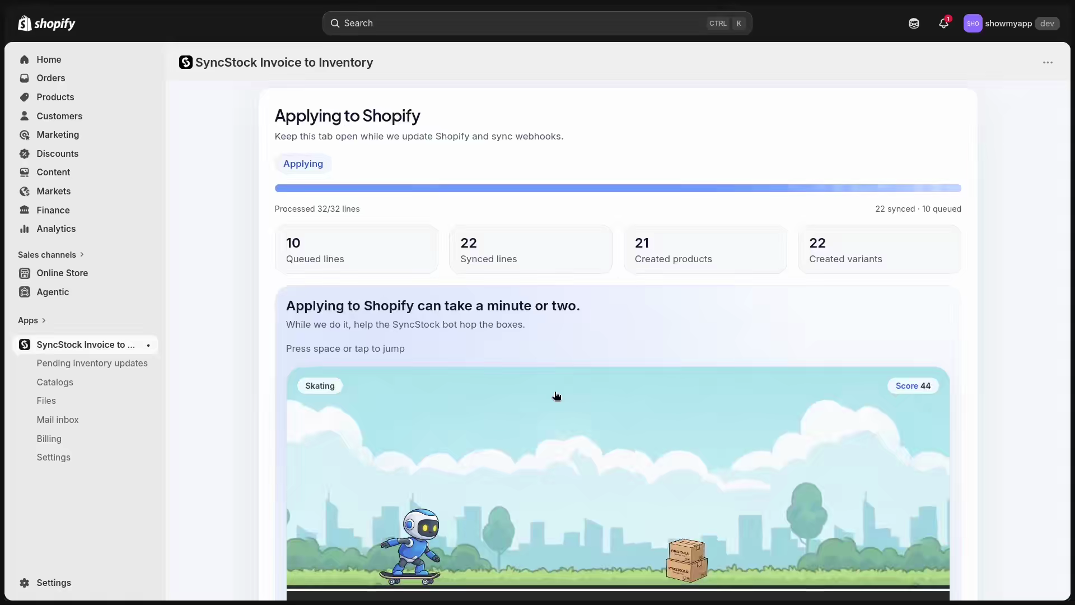Open the Products section

[55, 97]
